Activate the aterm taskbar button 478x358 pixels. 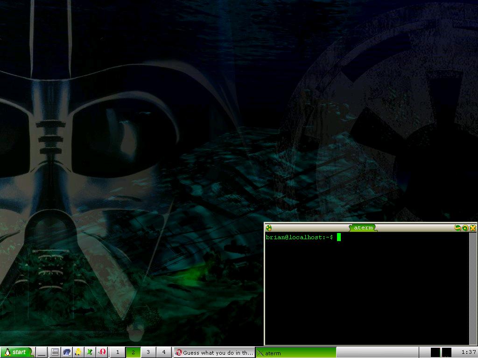coord(295,352)
